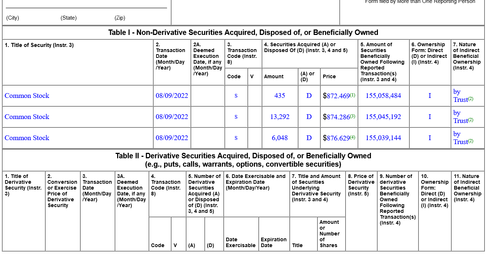Click the ownership form I in the second row
Screen dimensions: 487x254
(x=430, y=117)
